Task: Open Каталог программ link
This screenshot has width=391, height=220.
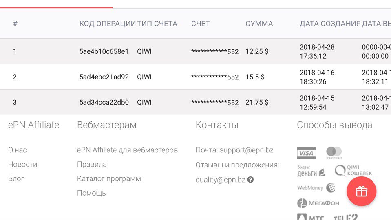Action: pyautogui.click(x=109, y=178)
